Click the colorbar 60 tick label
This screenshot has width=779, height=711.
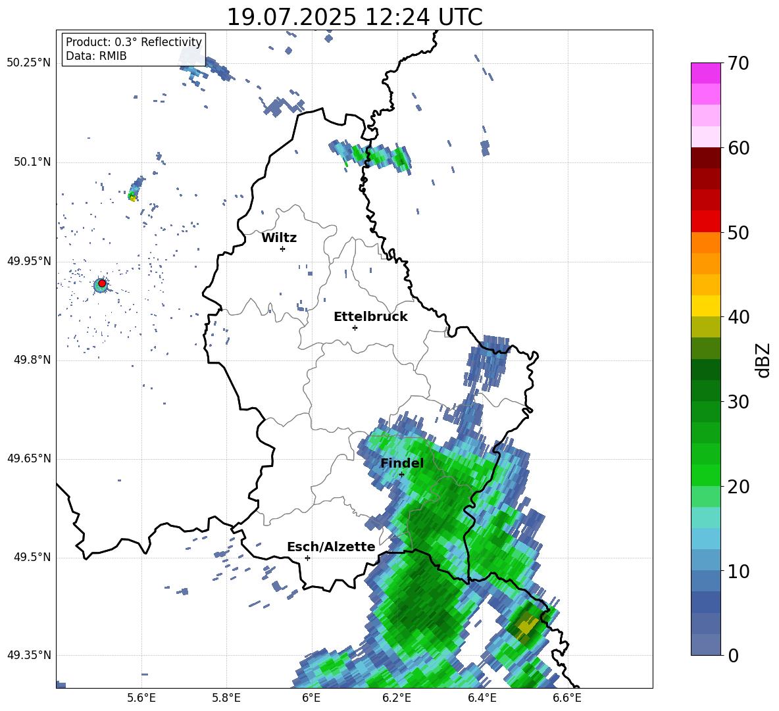click(738, 148)
